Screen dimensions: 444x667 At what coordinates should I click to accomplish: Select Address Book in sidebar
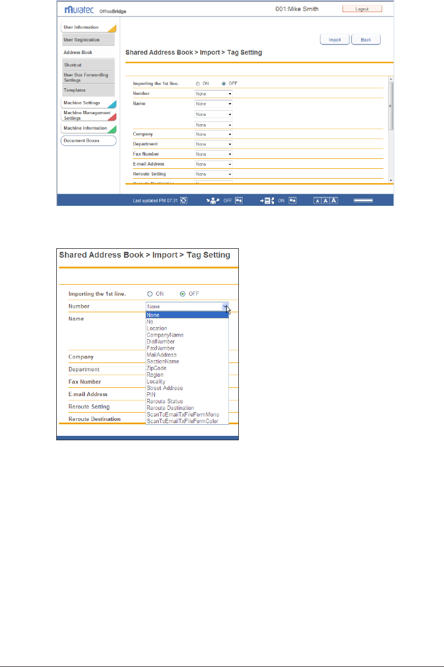pyautogui.click(x=88, y=52)
